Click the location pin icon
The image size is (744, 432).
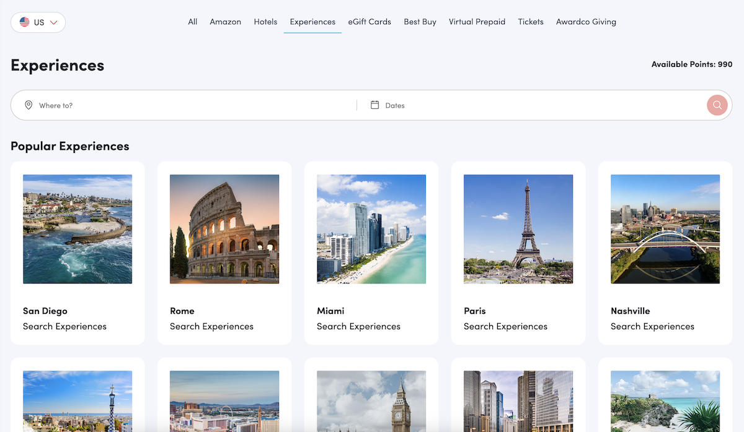point(29,105)
